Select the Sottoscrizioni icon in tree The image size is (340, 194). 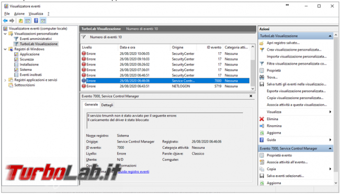[10, 85]
